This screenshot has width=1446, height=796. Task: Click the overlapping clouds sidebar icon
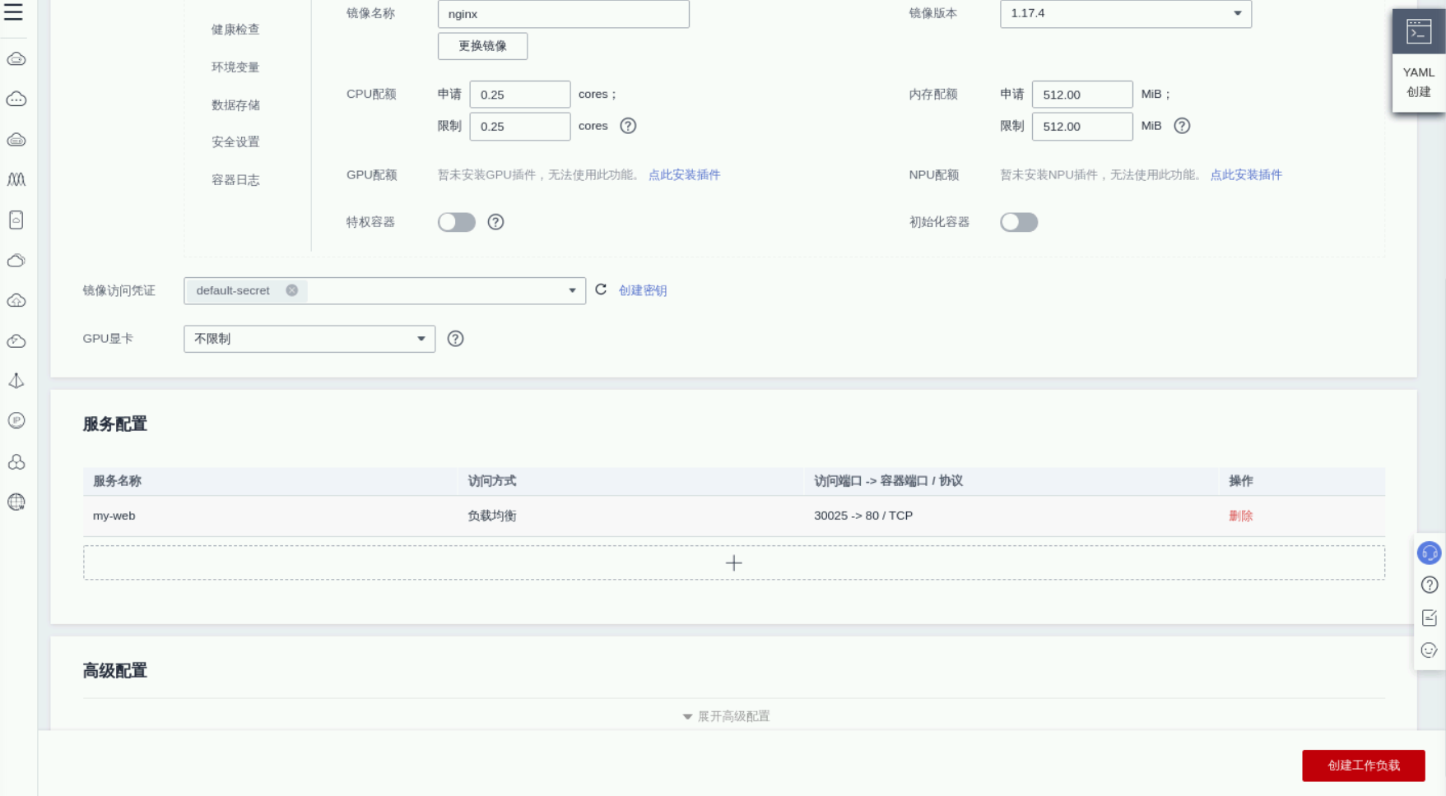pos(16,261)
